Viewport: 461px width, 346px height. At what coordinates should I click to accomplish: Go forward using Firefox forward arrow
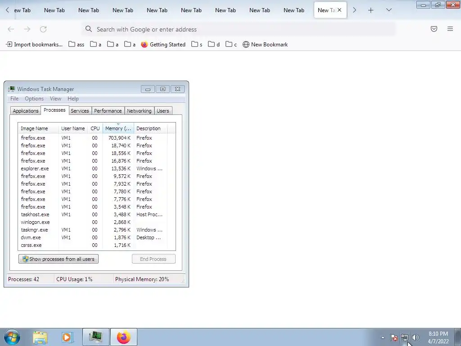tap(27, 29)
